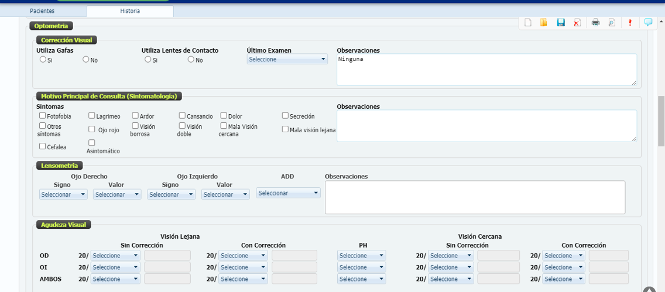Viewport: 665px width, 292px height.
Task: Click the Lensometría Observaciones text box
Action: point(475,197)
